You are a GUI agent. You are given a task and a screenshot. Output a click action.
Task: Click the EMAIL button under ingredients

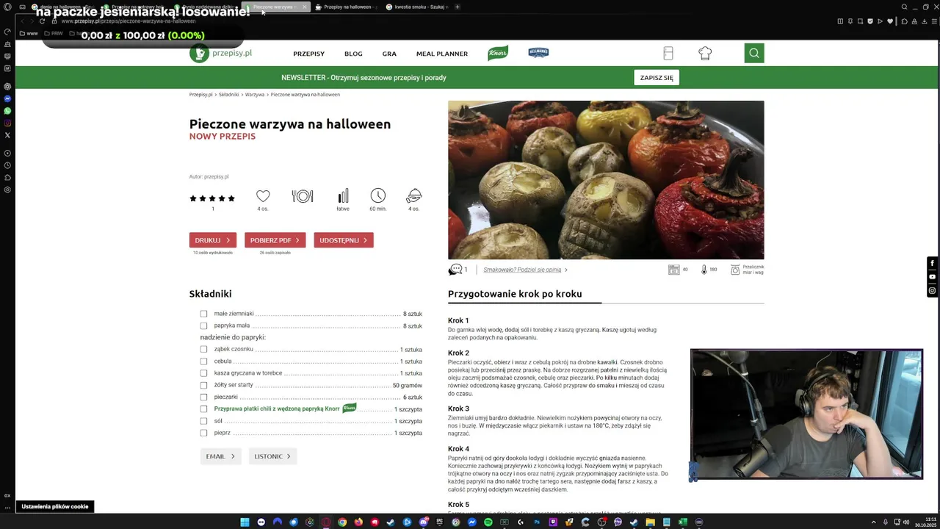pyautogui.click(x=220, y=456)
